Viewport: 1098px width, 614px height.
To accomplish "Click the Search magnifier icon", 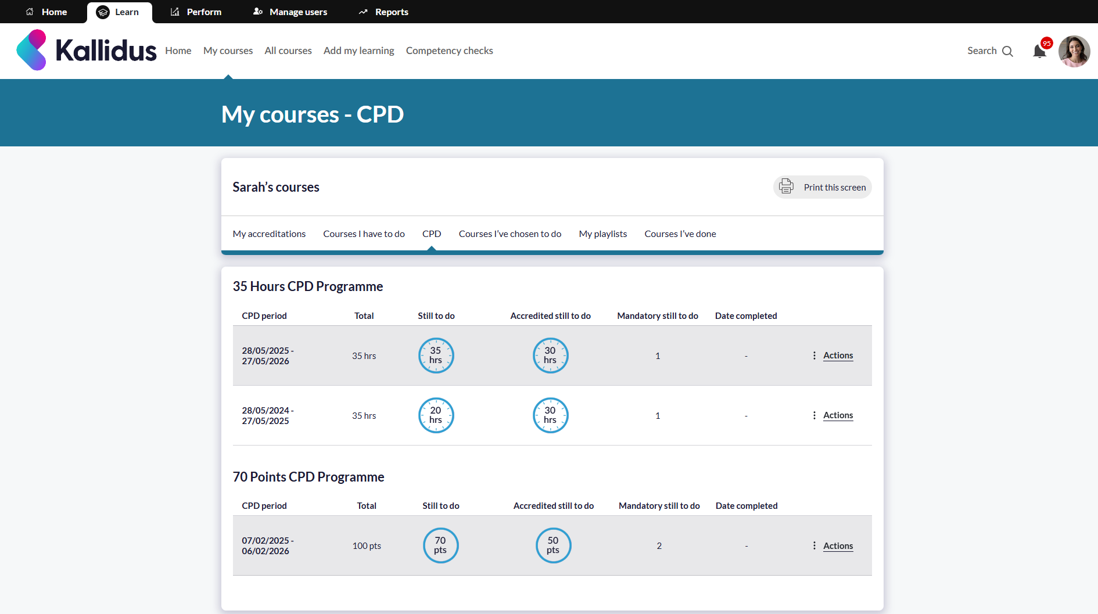I will point(1008,51).
